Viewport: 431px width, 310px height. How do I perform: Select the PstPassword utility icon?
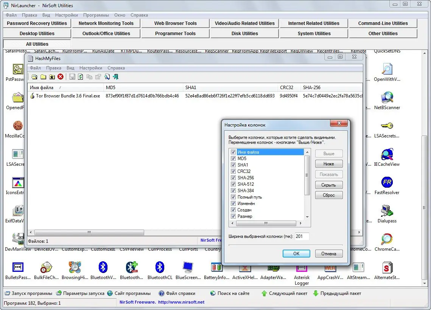pyautogui.click(x=18, y=69)
